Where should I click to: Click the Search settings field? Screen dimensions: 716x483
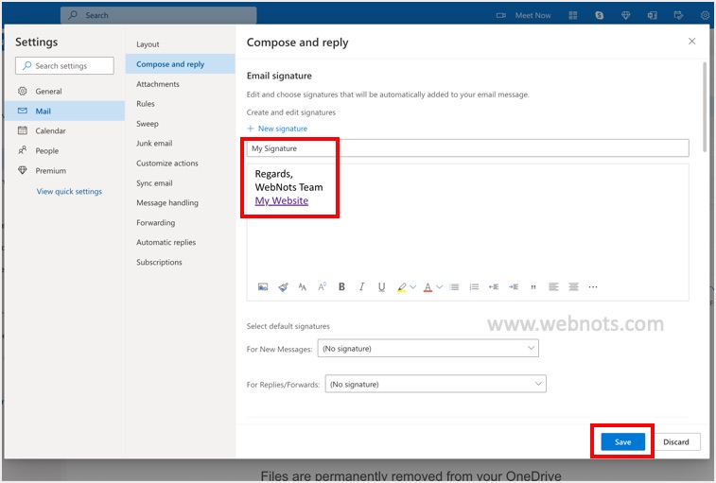[64, 66]
